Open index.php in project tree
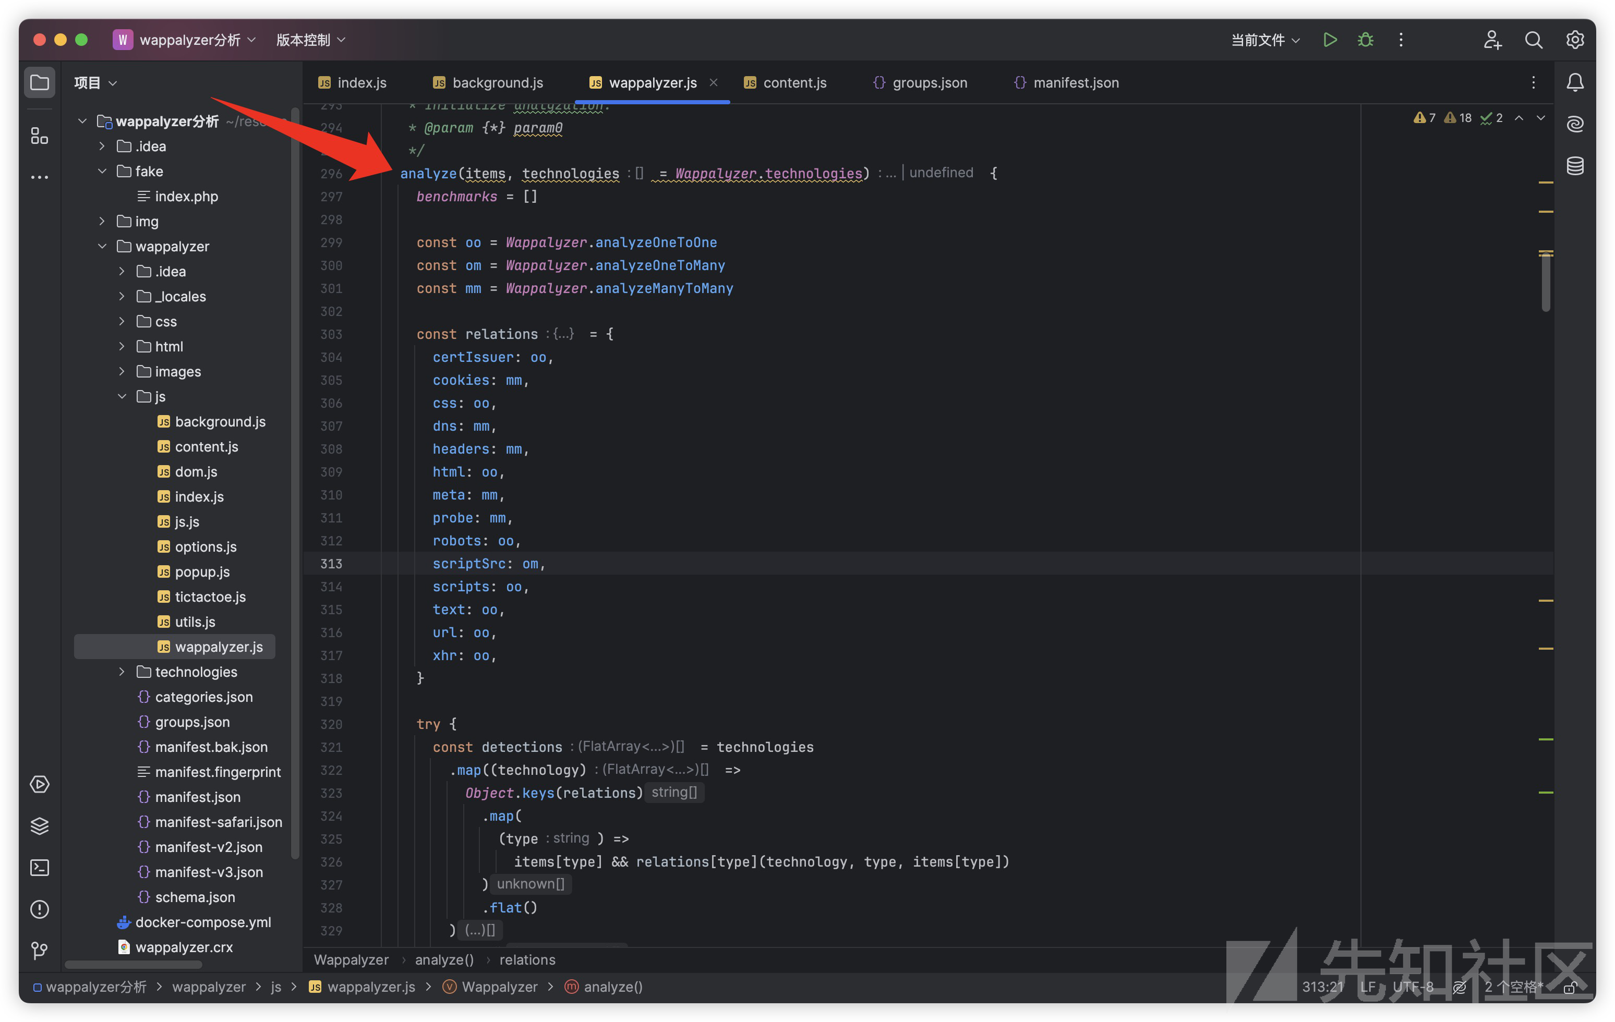The height and width of the screenshot is (1022, 1615). [178, 197]
